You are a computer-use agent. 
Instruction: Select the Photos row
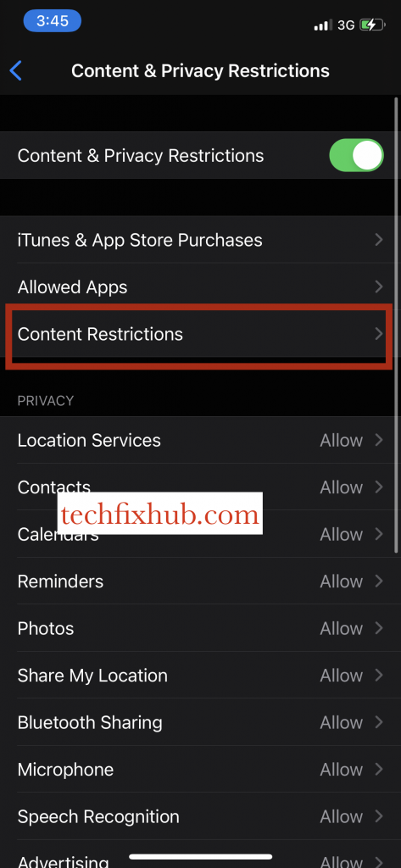(x=200, y=628)
